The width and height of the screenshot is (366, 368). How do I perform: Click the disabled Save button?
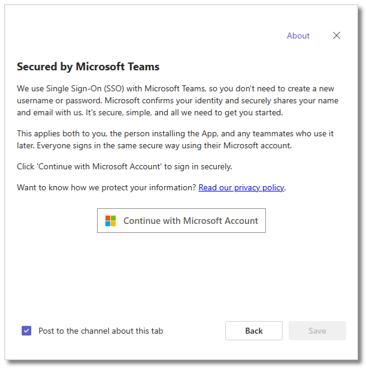click(317, 331)
